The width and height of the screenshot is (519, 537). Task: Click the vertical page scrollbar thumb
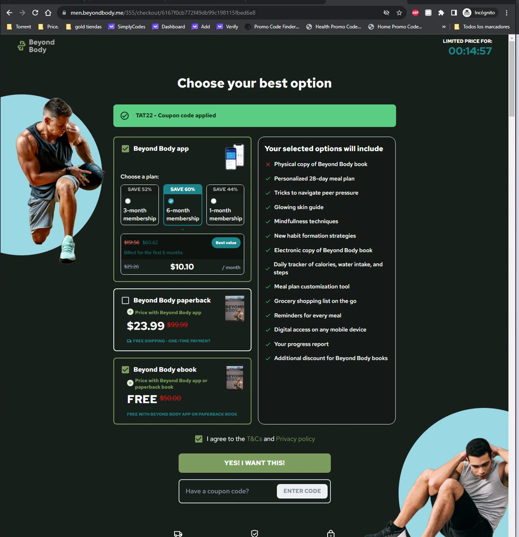click(x=512, y=79)
